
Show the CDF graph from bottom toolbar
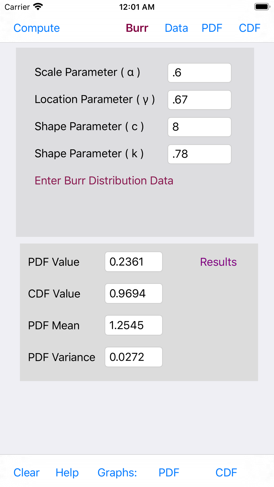226,473
